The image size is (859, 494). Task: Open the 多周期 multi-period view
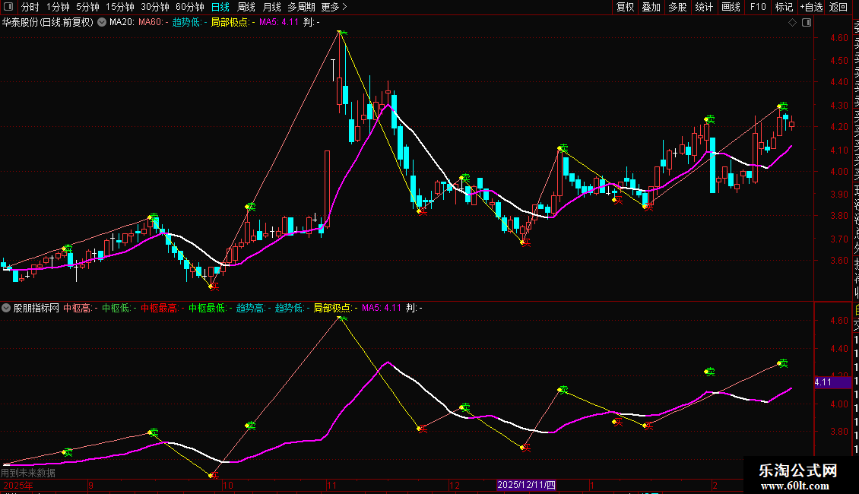pos(301,7)
